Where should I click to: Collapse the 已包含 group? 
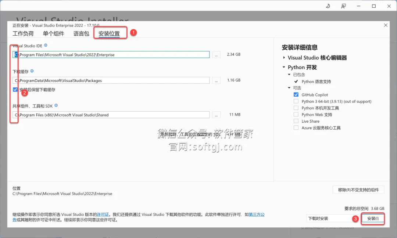tap(289, 75)
